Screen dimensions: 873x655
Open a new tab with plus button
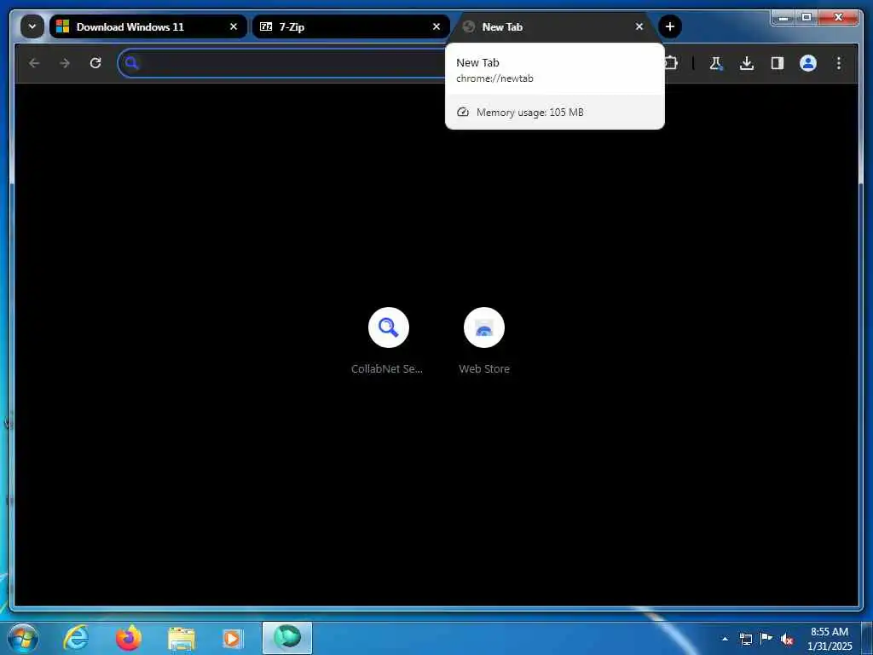click(670, 26)
